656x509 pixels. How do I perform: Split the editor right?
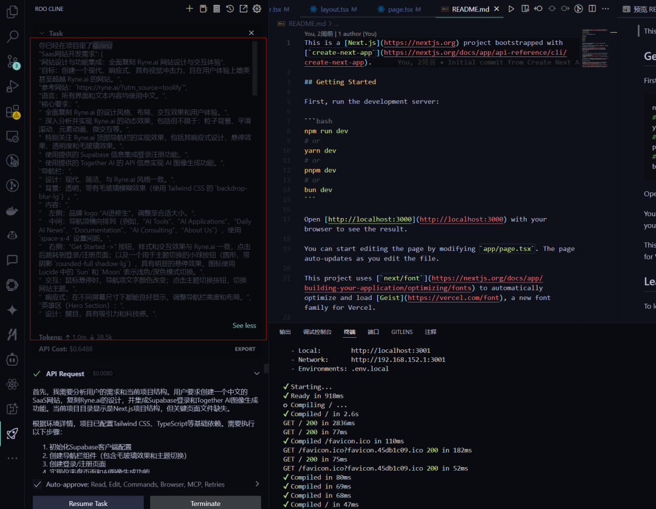click(592, 9)
